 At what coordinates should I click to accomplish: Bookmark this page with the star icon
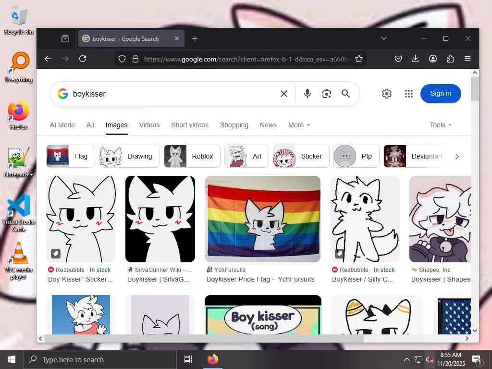click(359, 59)
